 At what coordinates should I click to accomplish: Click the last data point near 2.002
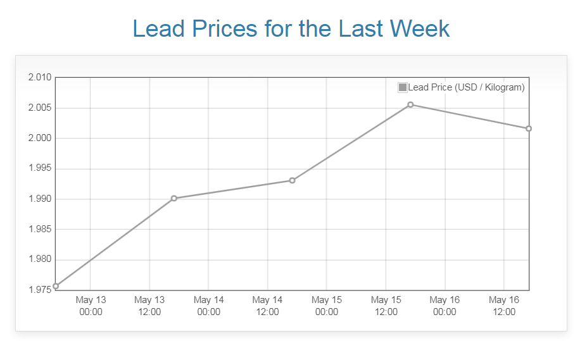point(528,128)
